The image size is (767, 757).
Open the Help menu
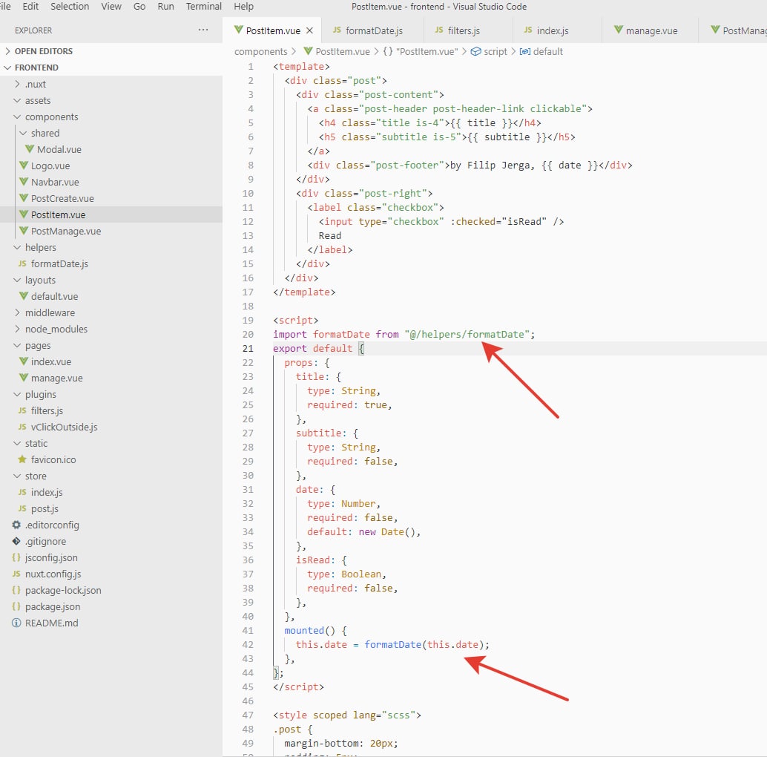click(x=243, y=7)
